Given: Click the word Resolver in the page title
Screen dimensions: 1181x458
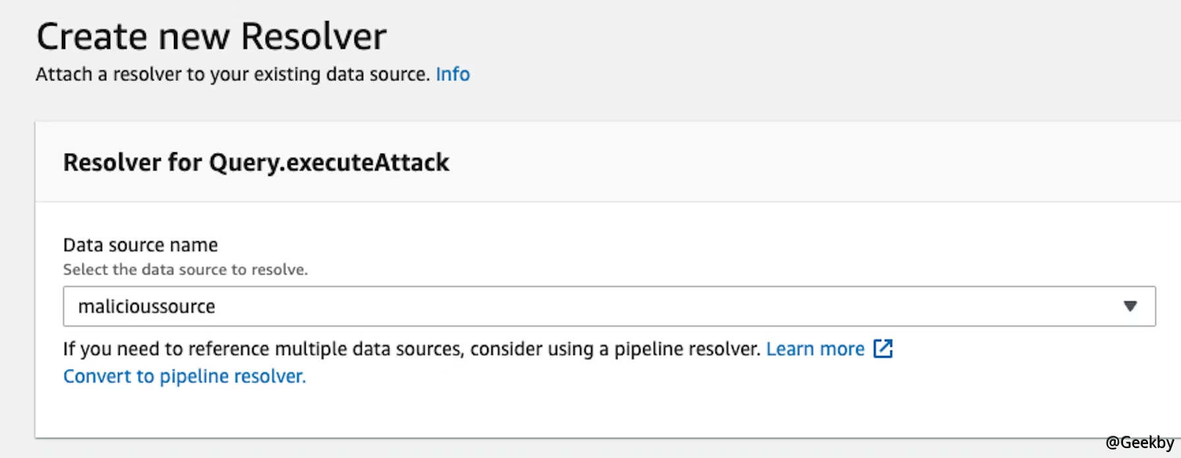Looking at the screenshot, I should coord(313,36).
